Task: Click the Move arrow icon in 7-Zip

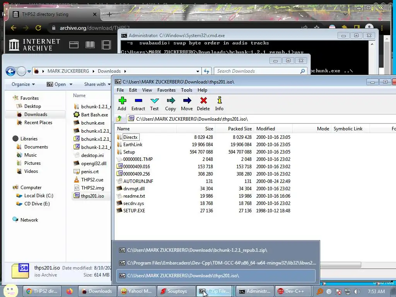Action: coord(187,104)
